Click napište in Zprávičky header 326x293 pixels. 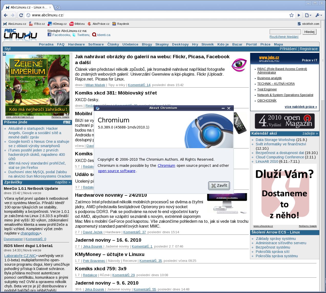click(63, 182)
